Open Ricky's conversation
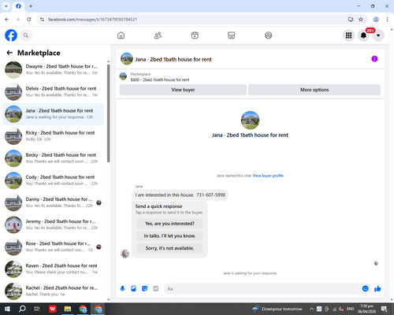The image size is (394, 315). pyautogui.click(x=53, y=136)
